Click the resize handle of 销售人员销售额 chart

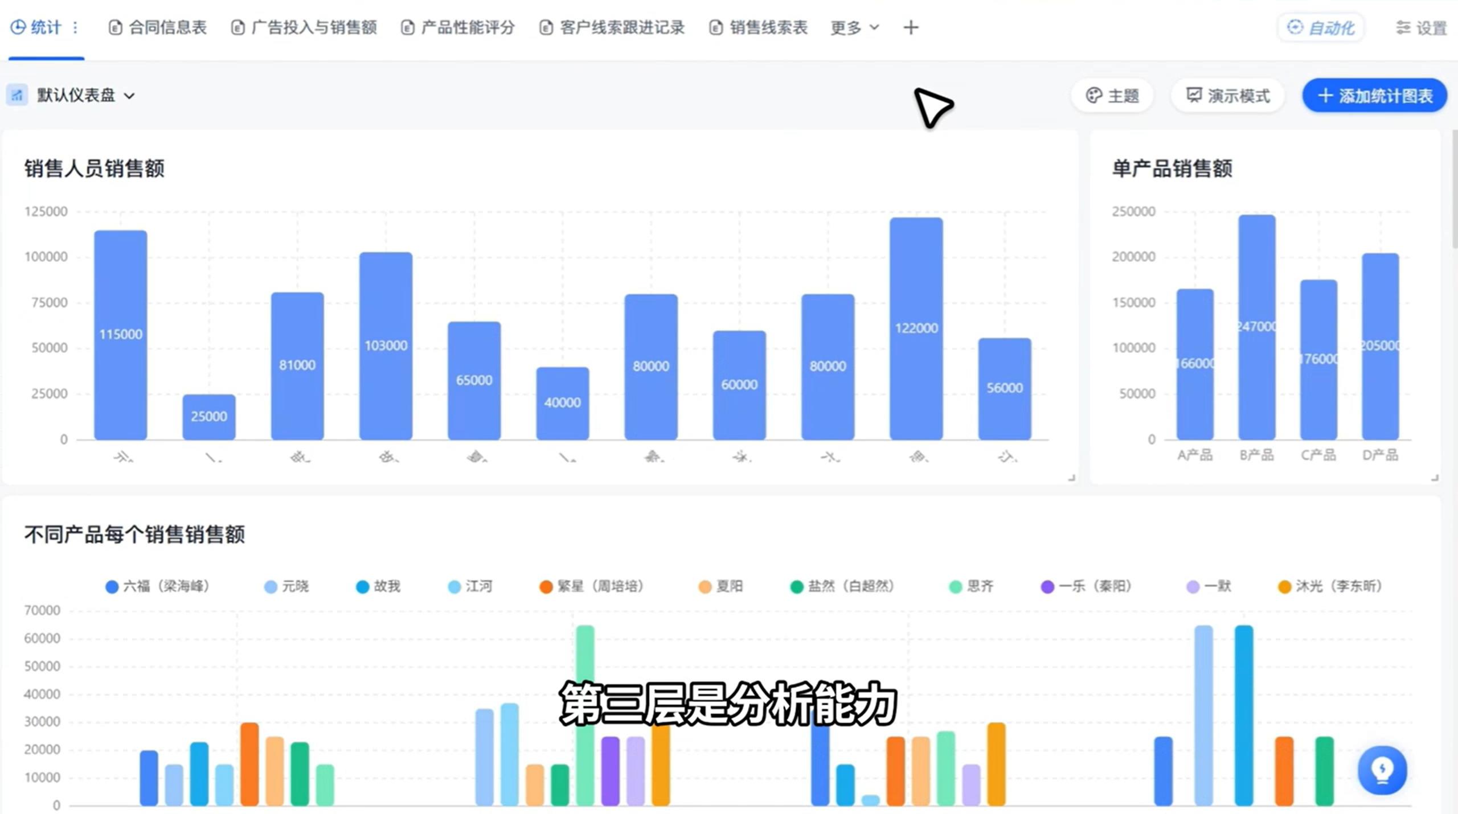[x=1071, y=478]
